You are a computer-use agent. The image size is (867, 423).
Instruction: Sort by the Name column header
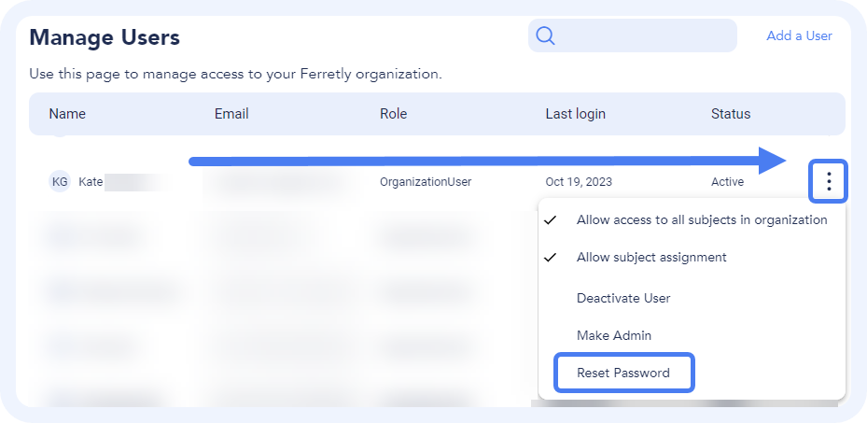(x=67, y=114)
